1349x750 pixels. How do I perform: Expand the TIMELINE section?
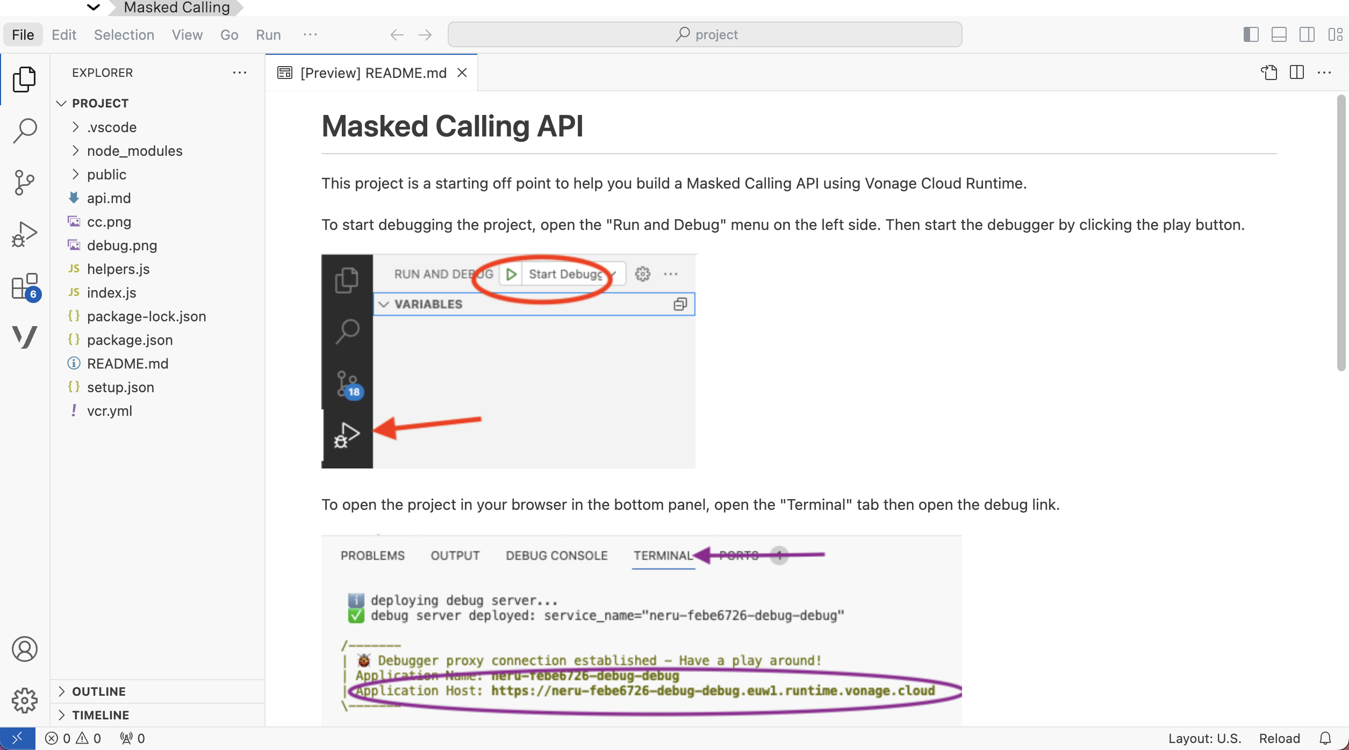pos(101,715)
